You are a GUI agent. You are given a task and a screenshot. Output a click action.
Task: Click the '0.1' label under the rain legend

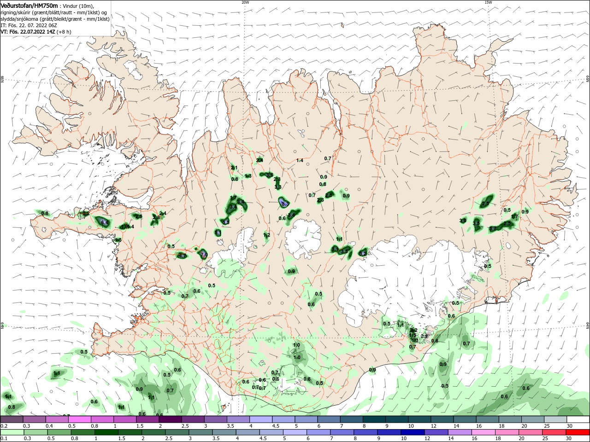point(4,438)
